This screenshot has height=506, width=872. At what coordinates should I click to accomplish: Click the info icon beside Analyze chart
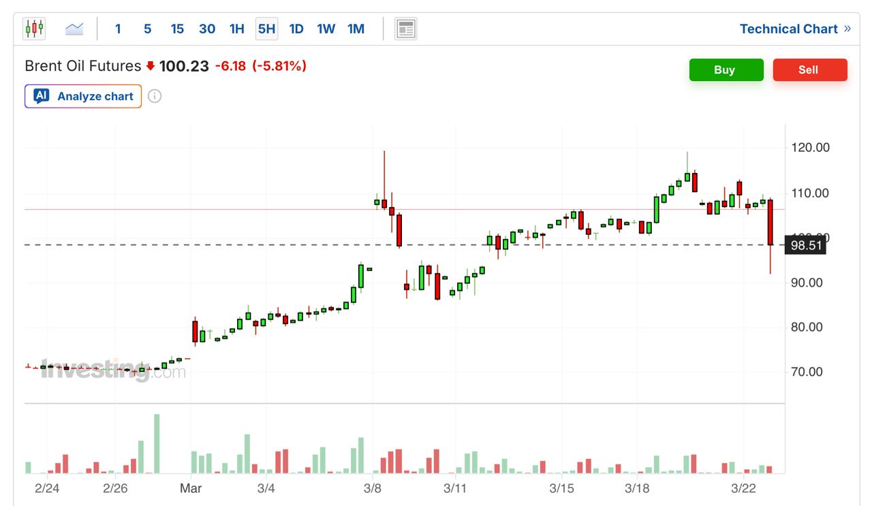tap(155, 96)
